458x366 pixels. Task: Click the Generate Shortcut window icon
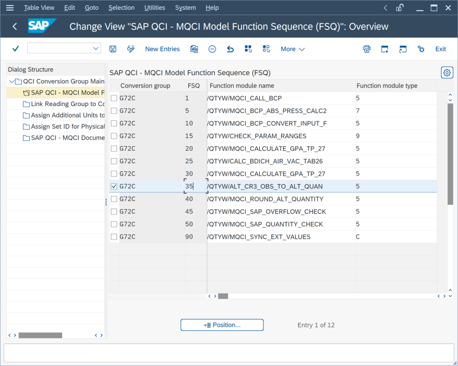403,49
